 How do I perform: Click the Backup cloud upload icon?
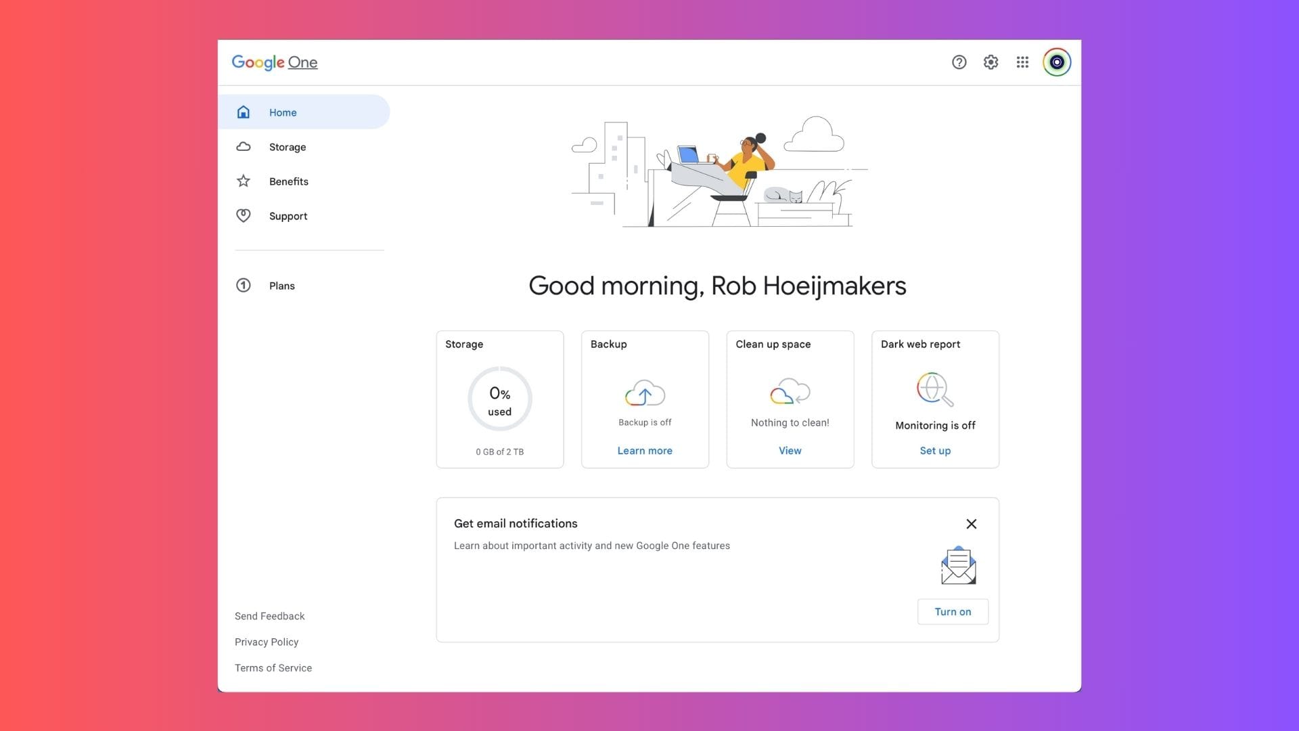(645, 393)
